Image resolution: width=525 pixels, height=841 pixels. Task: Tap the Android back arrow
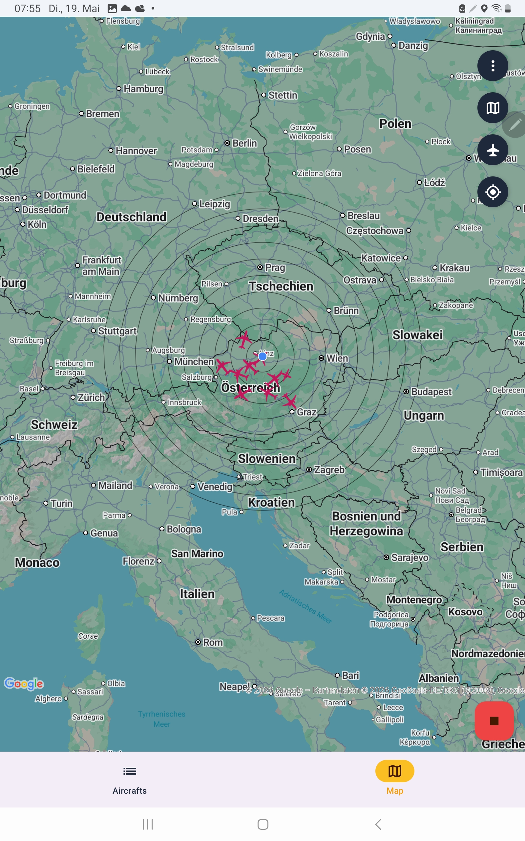[378, 824]
